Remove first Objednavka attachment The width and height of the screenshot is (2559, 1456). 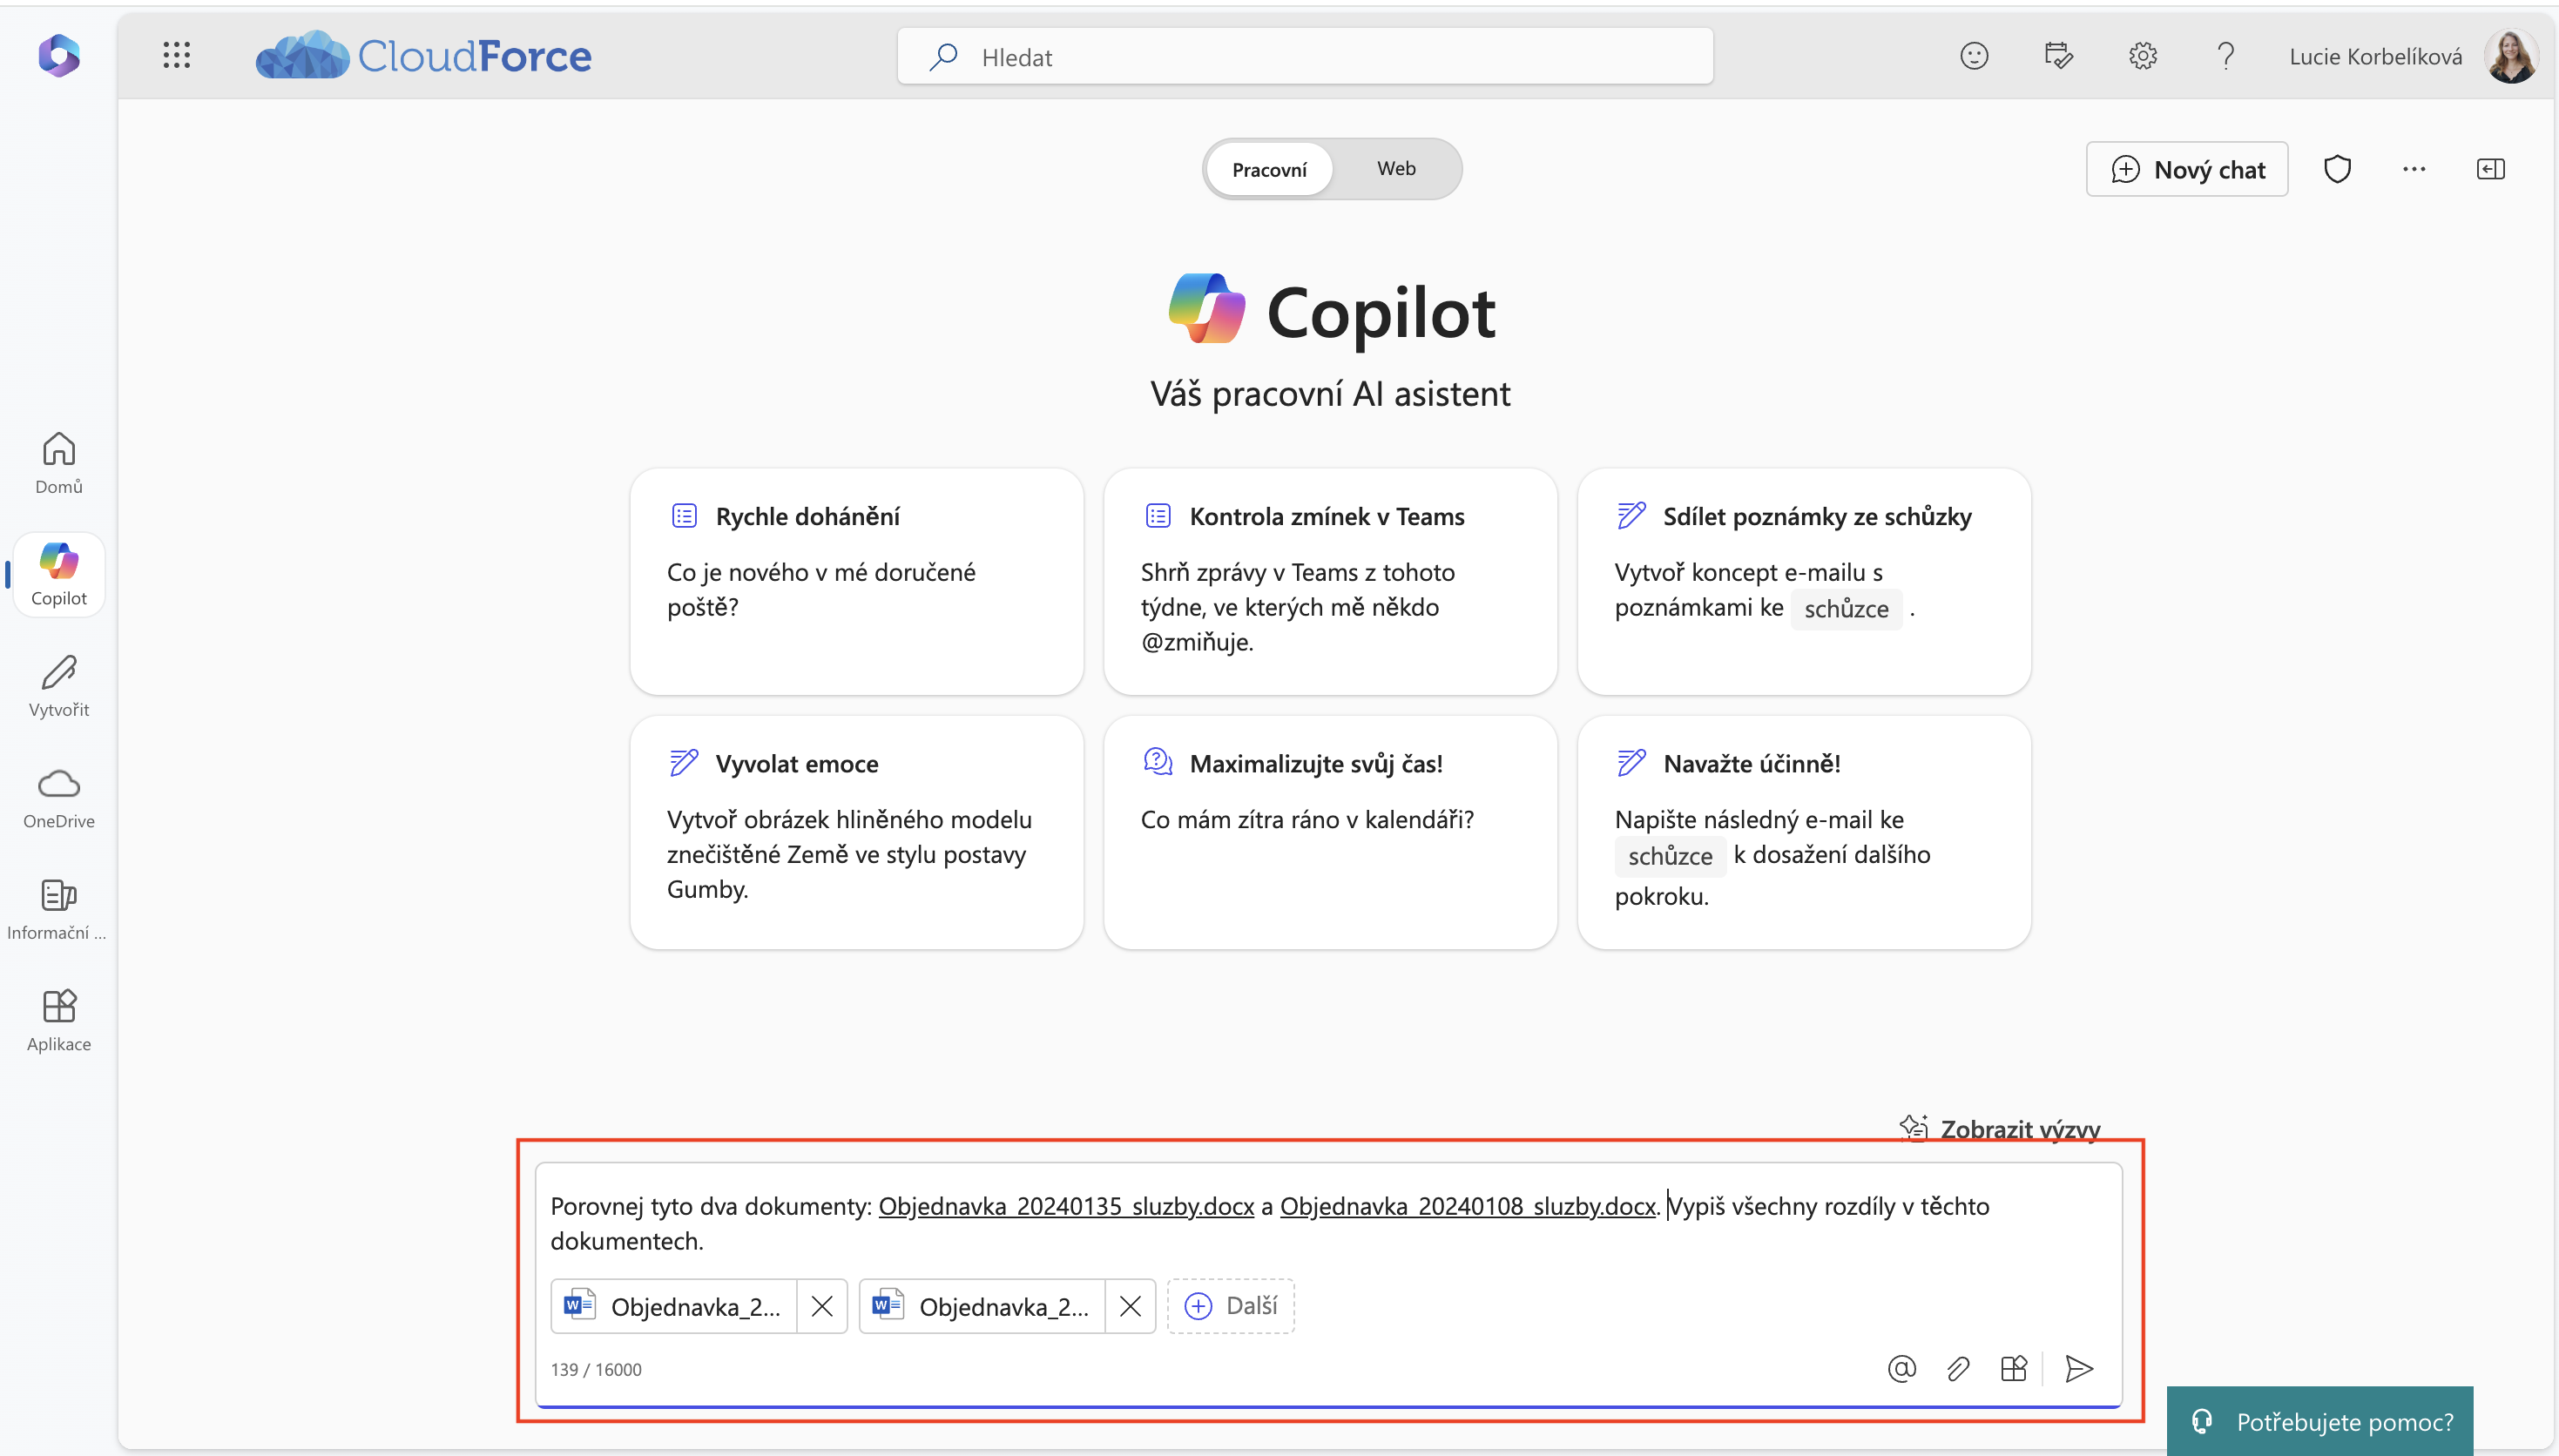click(x=822, y=1306)
